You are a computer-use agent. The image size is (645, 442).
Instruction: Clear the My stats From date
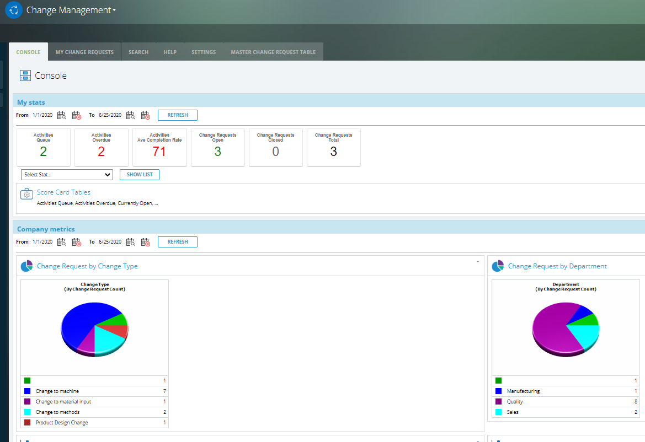coord(76,115)
